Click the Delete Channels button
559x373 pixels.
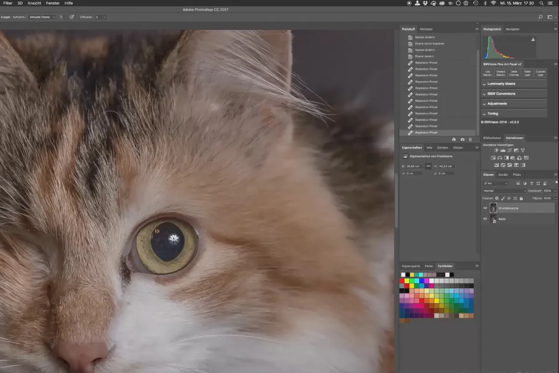(x=514, y=73)
